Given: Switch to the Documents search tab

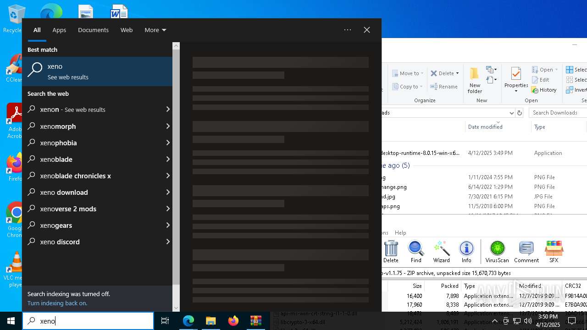Looking at the screenshot, I should click(x=93, y=30).
